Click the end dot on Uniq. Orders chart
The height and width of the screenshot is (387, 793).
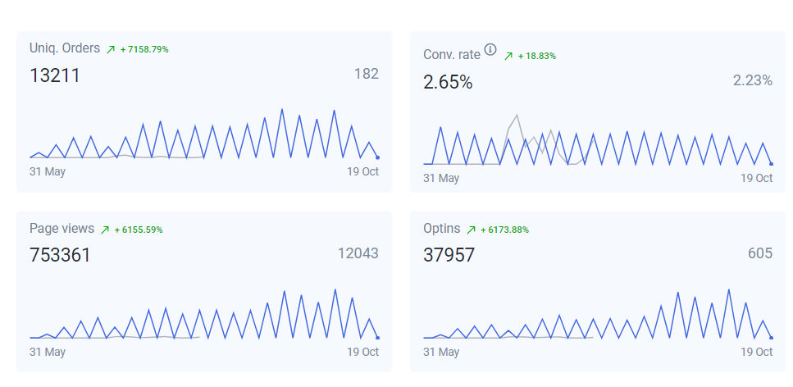pos(378,157)
